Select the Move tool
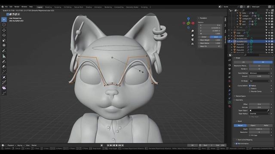Viewport: 275px width, 154px height. click(4, 30)
